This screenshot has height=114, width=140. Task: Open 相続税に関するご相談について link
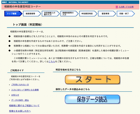click(24, 106)
